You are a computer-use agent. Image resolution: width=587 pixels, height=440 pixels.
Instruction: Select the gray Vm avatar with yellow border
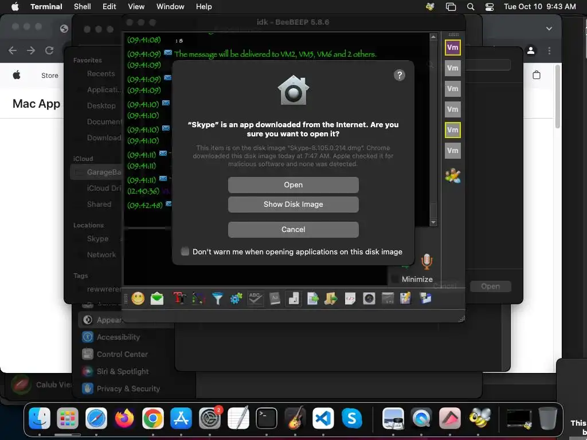[453, 130]
